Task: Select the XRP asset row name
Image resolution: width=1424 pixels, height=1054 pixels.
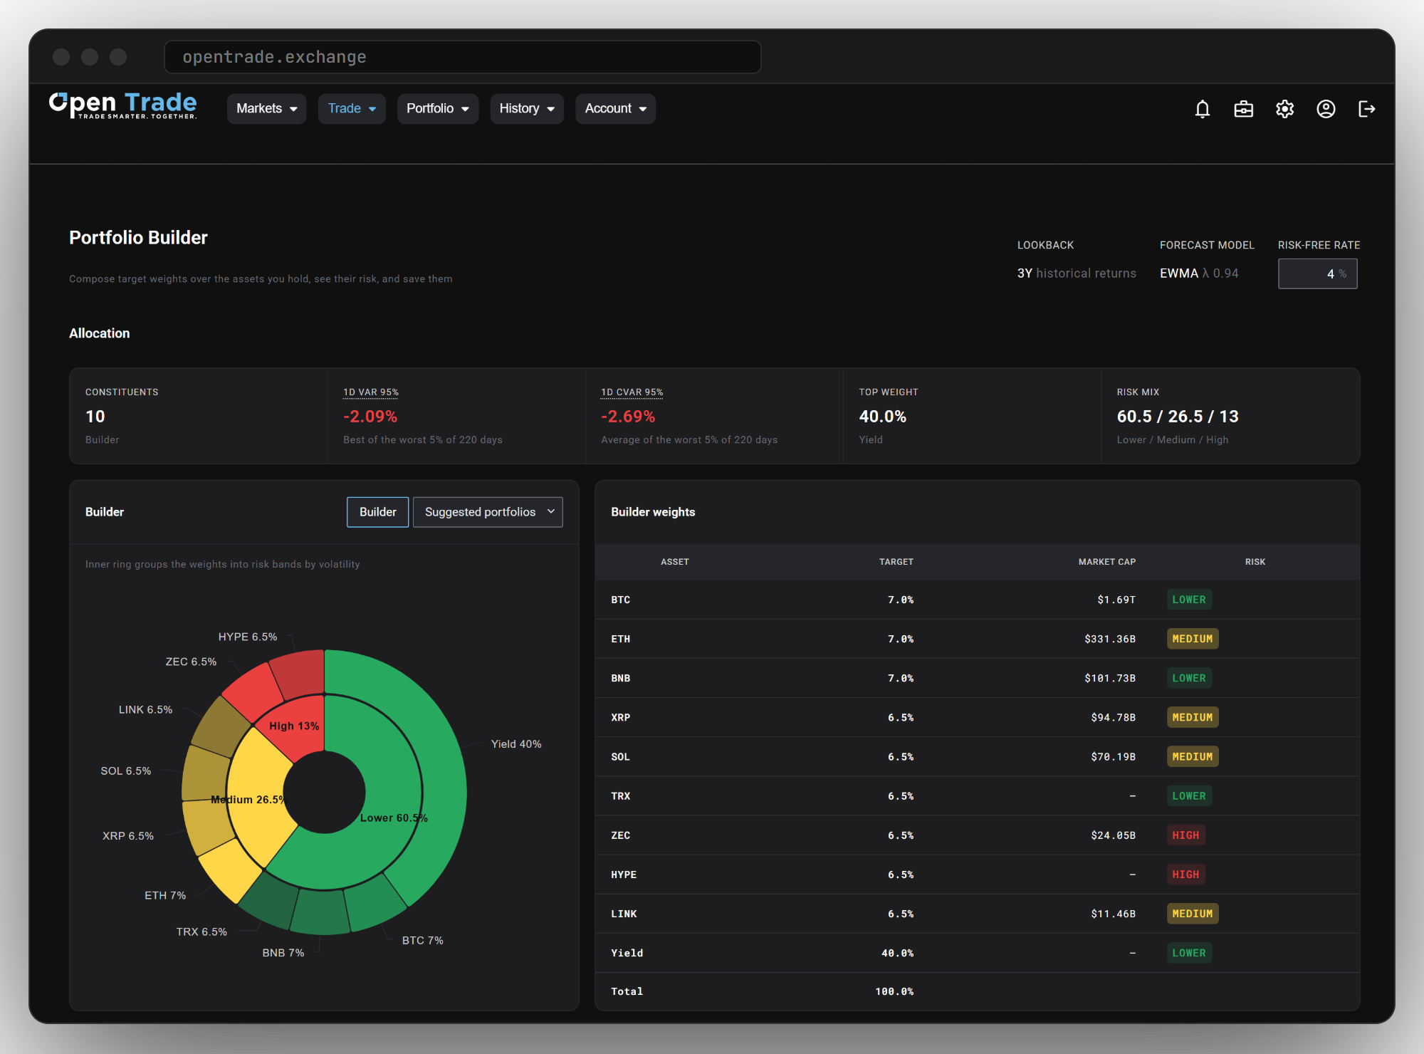Action: (x=621, y=717)
